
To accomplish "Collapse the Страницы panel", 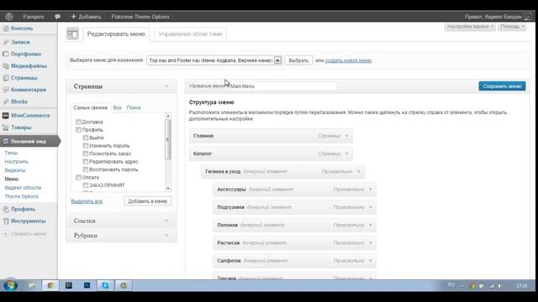I will (x=166, y=86).
